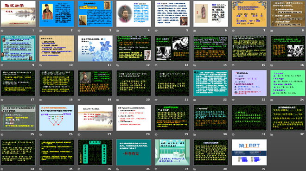Select slide 26 with light blue diagram
Image resolution: width=306 pixels, height=171 pixels.
point(57,118)
